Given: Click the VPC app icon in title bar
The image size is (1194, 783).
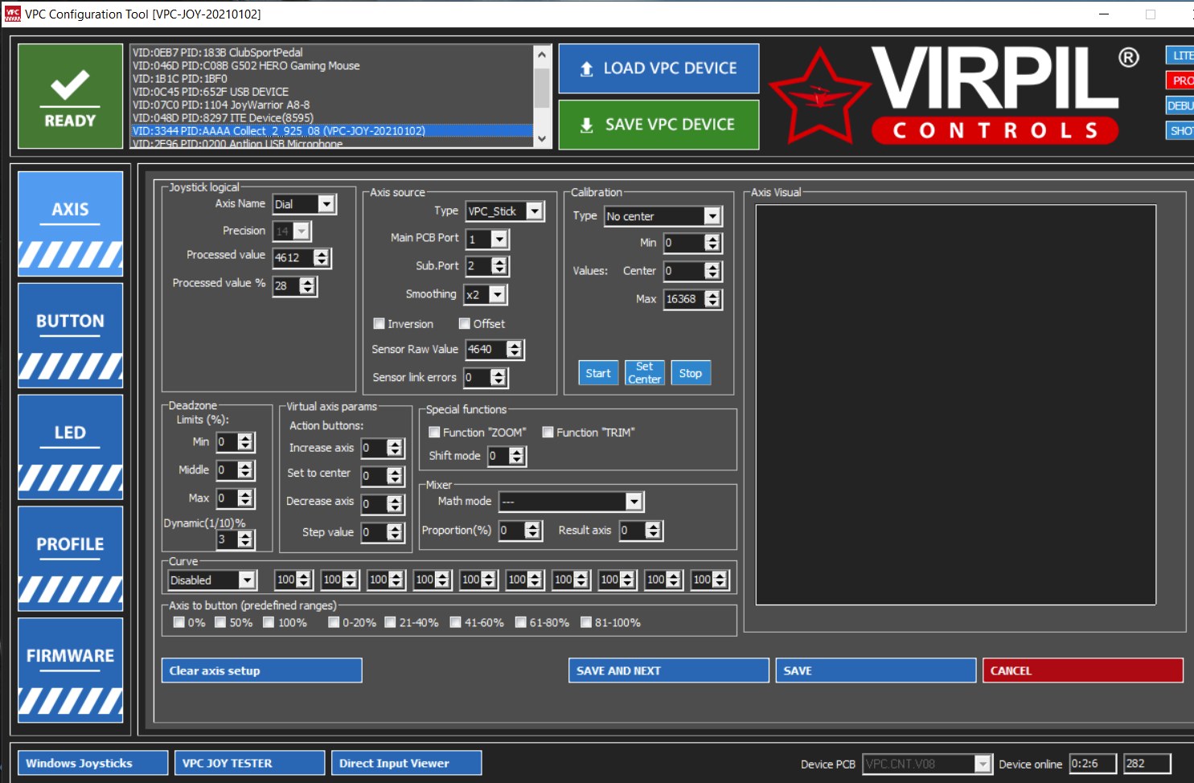Looking at the screenshot, I should point(12,14).
